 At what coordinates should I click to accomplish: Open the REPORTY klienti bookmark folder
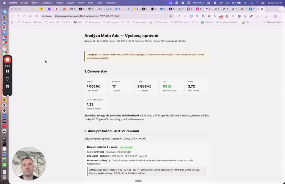click(180, 22)
